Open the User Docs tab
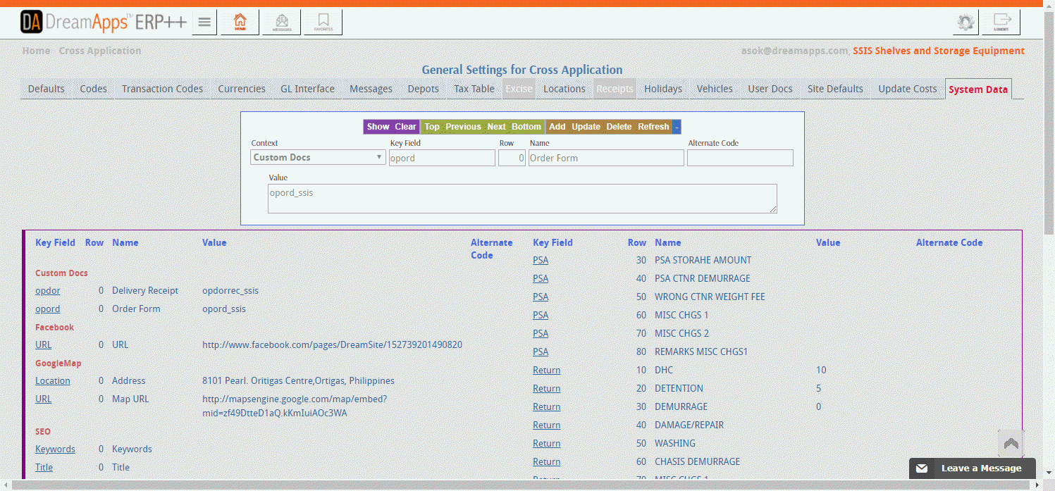This screenshot has height=491, width=1055. click(770, 89)
